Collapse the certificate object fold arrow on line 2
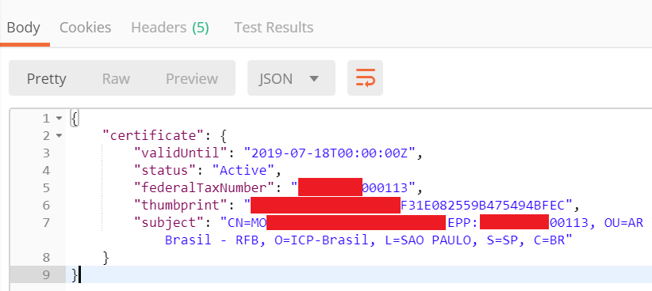 59,136
